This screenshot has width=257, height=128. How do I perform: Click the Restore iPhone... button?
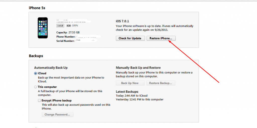pyautogui.click(x=161, y=38)
